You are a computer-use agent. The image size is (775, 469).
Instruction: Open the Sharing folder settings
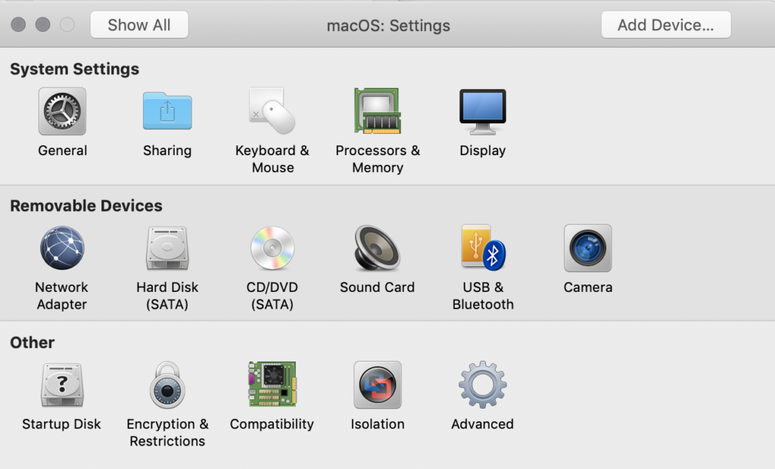pyautogui.click(x=167, y=112)
